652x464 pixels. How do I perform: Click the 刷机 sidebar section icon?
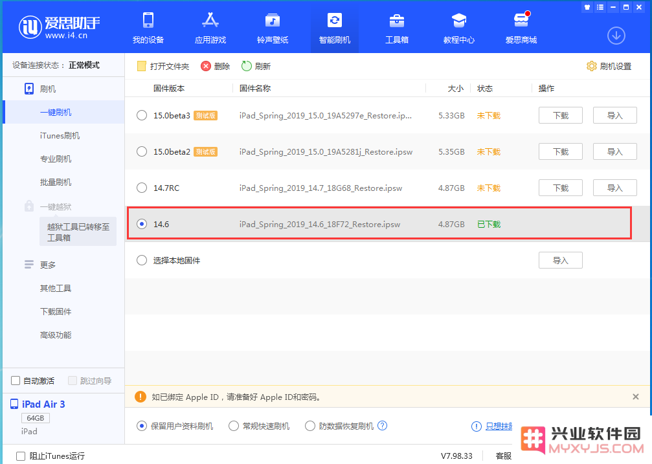click(x=28, y=89)
